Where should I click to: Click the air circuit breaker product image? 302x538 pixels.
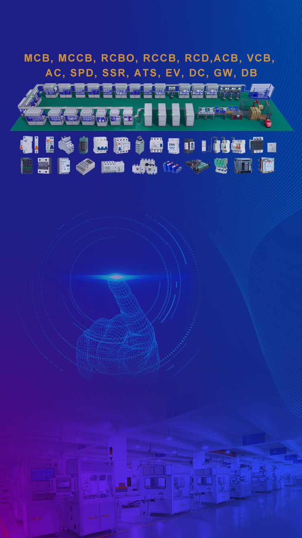click(x=243, y=165)
